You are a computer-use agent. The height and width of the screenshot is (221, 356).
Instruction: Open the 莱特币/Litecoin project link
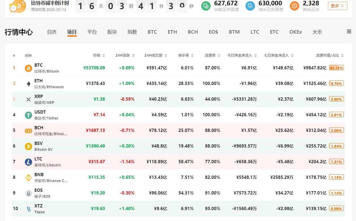point(48,165)
